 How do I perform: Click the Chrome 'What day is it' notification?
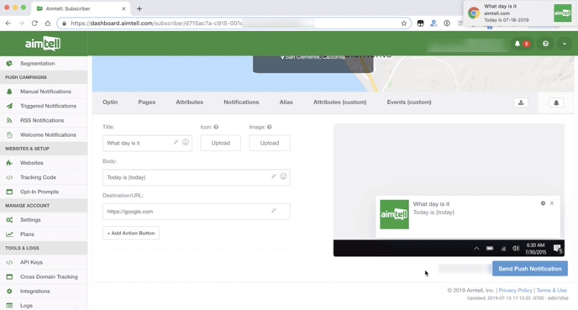[x=519, y=13]
